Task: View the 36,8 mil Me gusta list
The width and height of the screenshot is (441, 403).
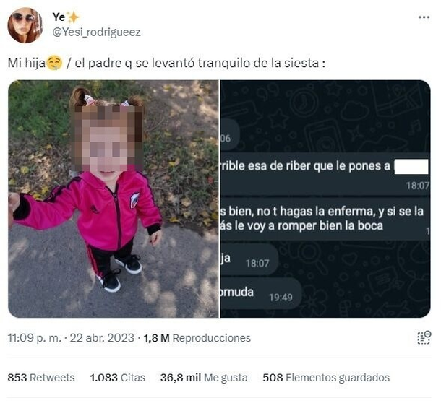Action: (x=204, y=378)
